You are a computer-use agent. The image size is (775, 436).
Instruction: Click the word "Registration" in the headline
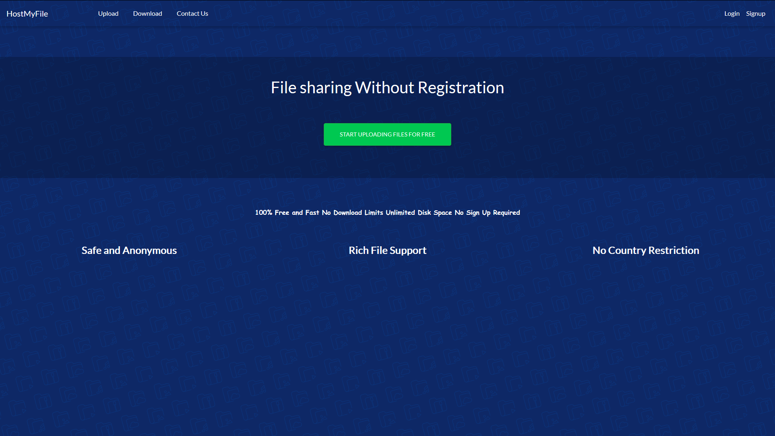point(461,88)
